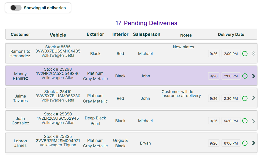Click the double-chevron arrow for Juan Gonzalez
Screen dimensions: 262x155
(253, 121)
